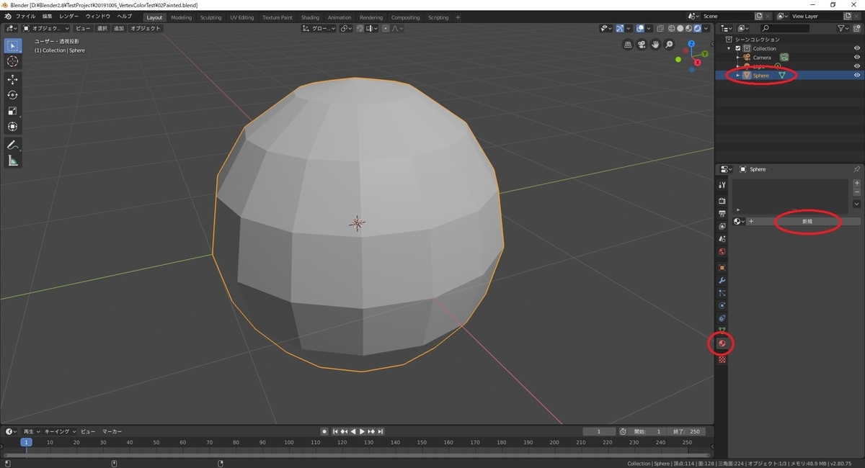
Task: Open the World properties tab
Action: click(x=722, y=252)
